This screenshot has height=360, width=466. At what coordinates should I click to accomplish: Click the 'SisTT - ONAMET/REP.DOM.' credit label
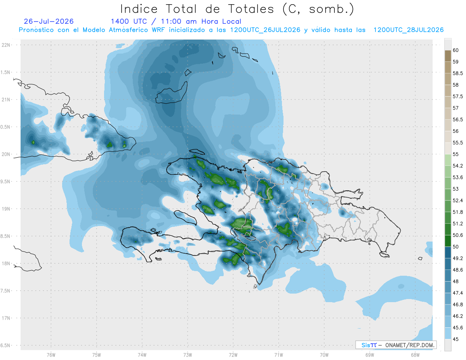pyautogui.click(x=396, y=345)
